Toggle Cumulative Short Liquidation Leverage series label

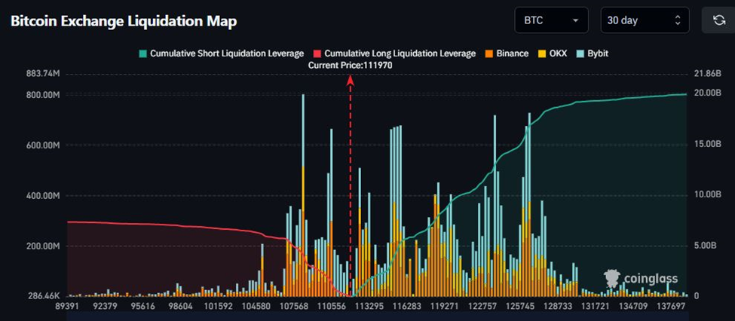click(226, 53)
